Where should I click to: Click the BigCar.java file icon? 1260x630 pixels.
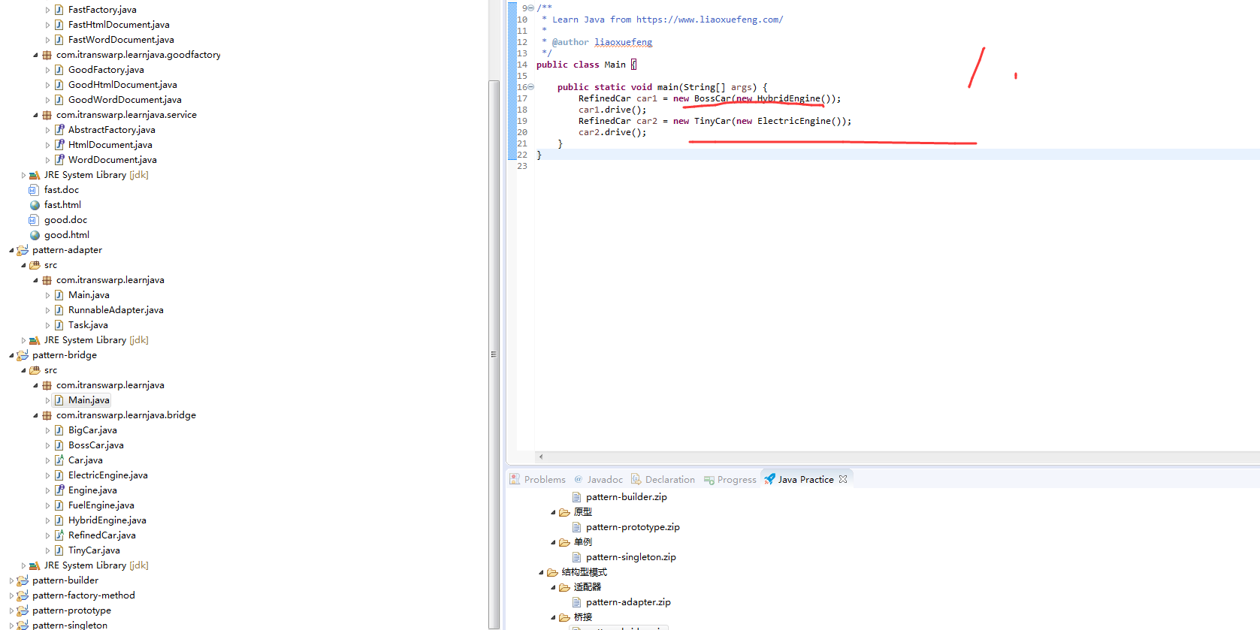click(x=59, y=430)
